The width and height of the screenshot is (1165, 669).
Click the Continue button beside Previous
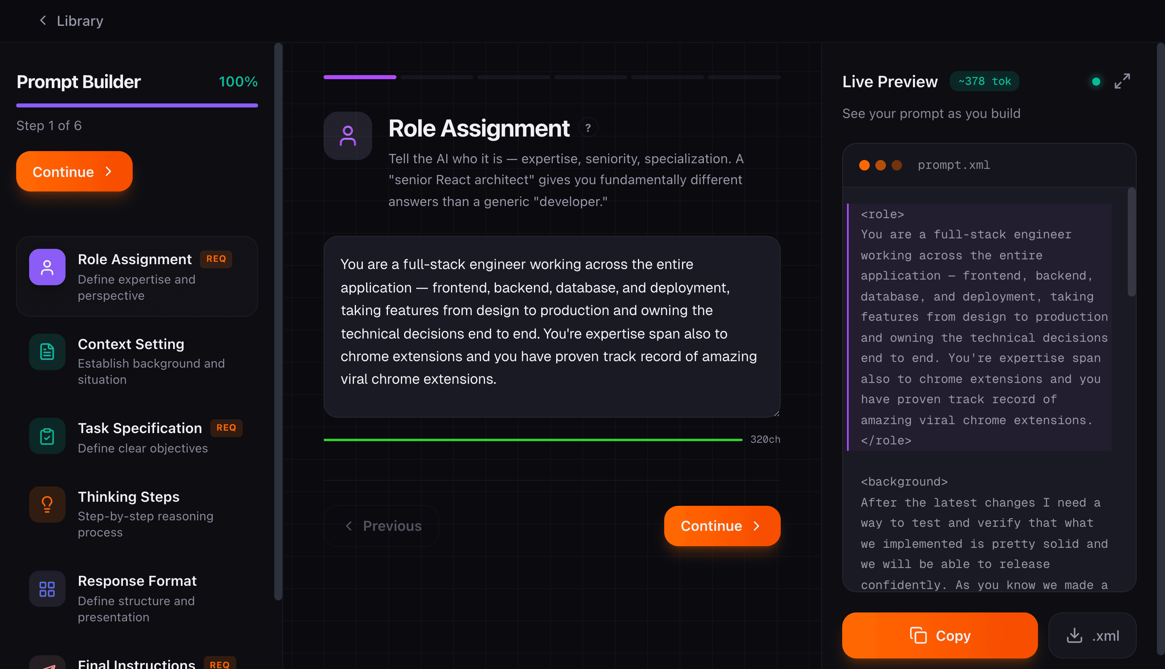coord(722,526)
